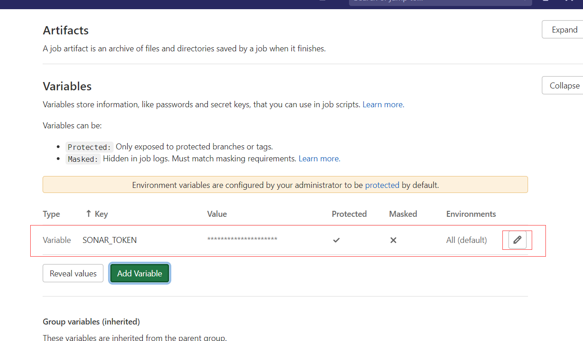
Task: Add a new CI/CD variable
Action: (140, 274)
